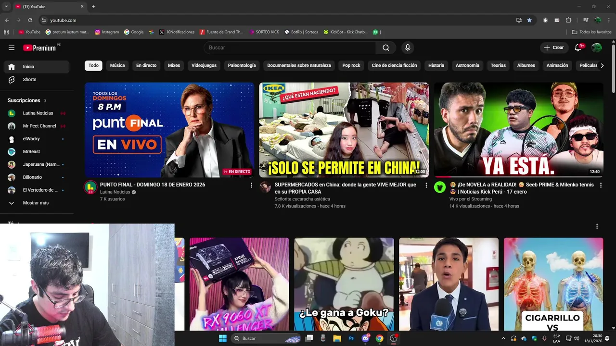Open Task View on the taskbar

coord(309,338)
